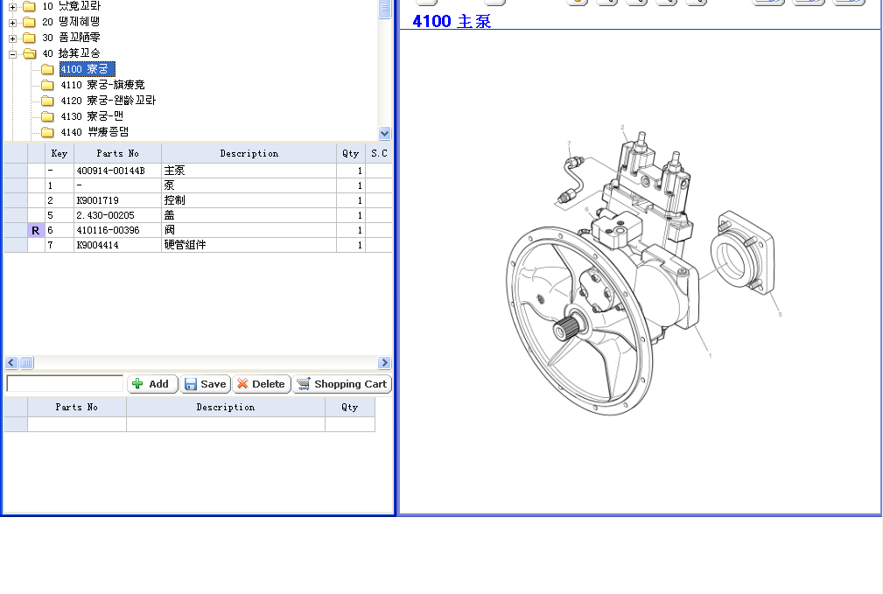Viewport: 883px width, 594px height.
Task: Click the folder icon beside 4110
Action: click(x=47, y=85)
